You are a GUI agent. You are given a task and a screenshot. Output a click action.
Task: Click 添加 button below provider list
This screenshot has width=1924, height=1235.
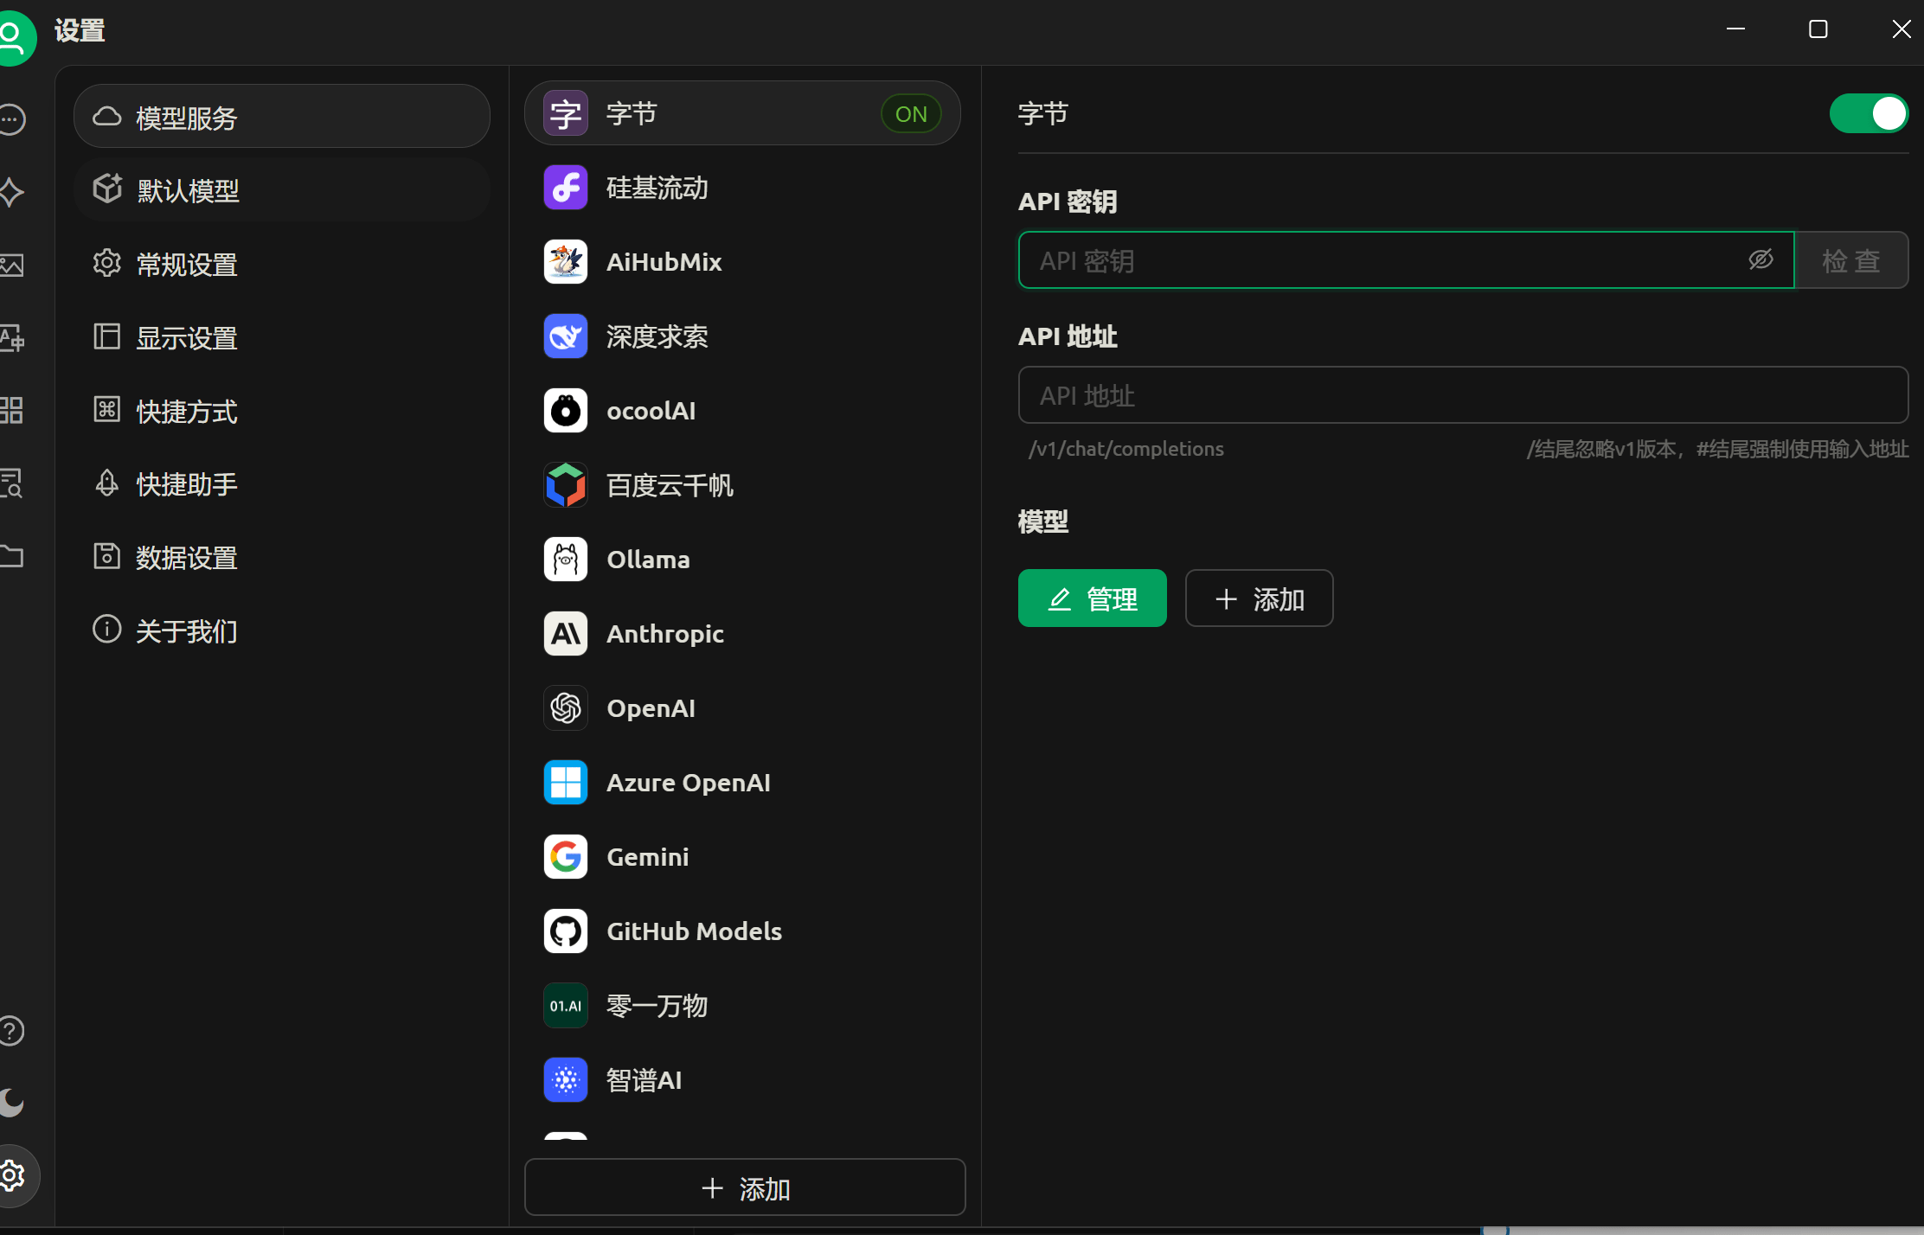(x=745, y=1187)
